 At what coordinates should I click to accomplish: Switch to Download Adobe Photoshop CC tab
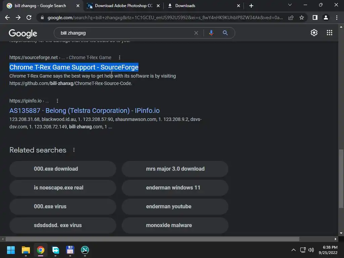point(124,6)
